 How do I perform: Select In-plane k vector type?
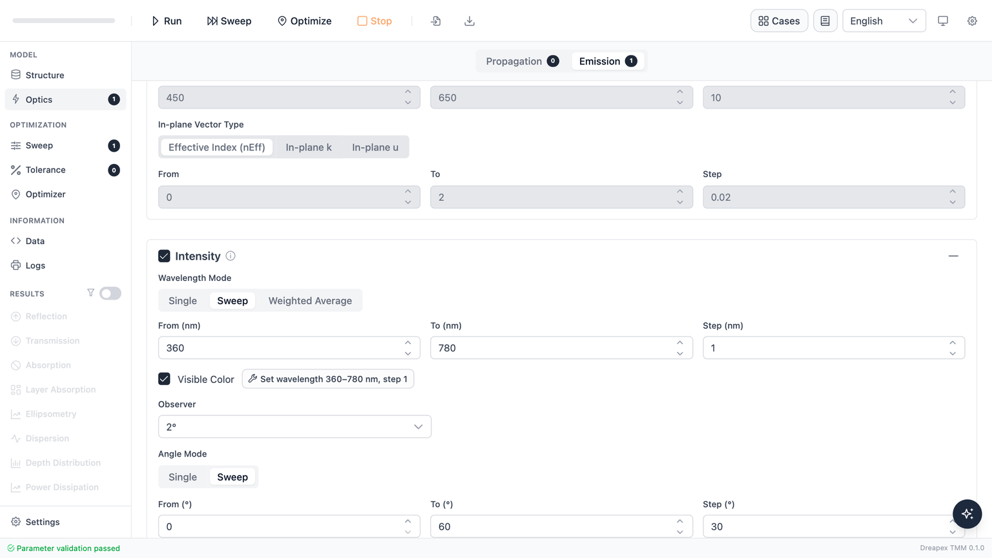click(309, 147)
